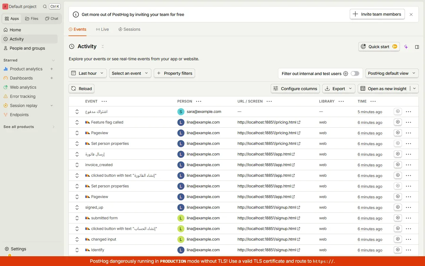Play session recording for sara@example.com event

pos(398,111)
